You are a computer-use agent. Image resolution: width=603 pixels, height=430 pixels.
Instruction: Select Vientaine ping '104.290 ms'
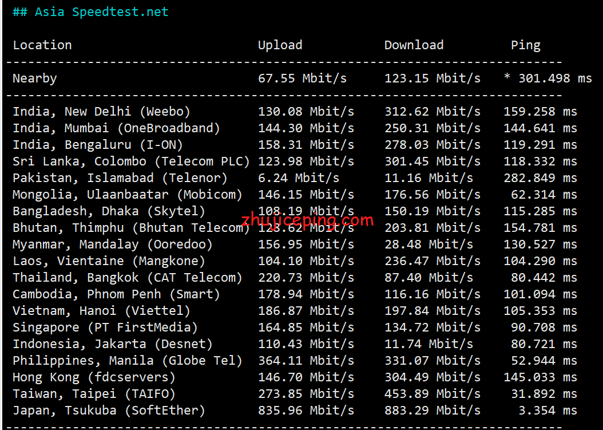[x=540, y=261]
